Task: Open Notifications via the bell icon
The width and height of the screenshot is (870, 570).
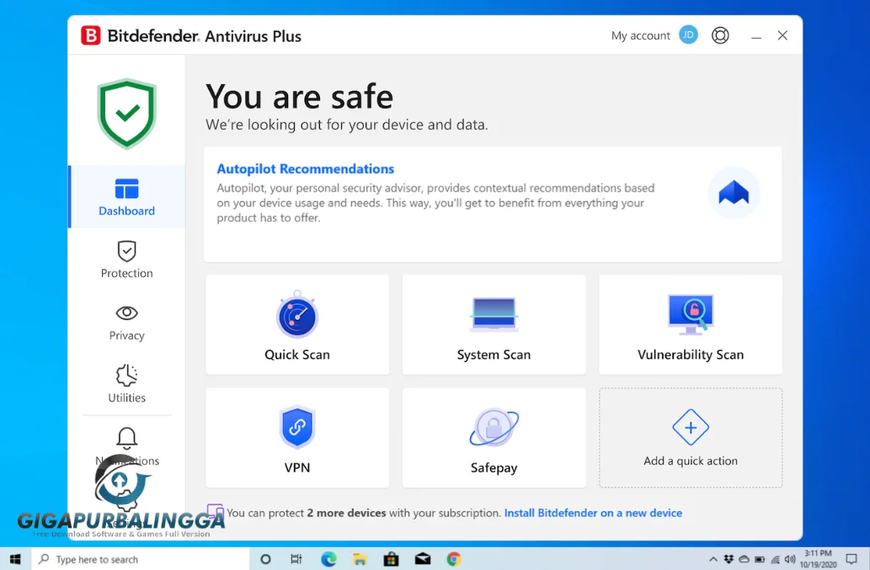Action: click(x=126, y=438)
